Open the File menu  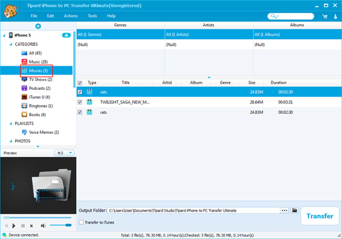point(34,16)
